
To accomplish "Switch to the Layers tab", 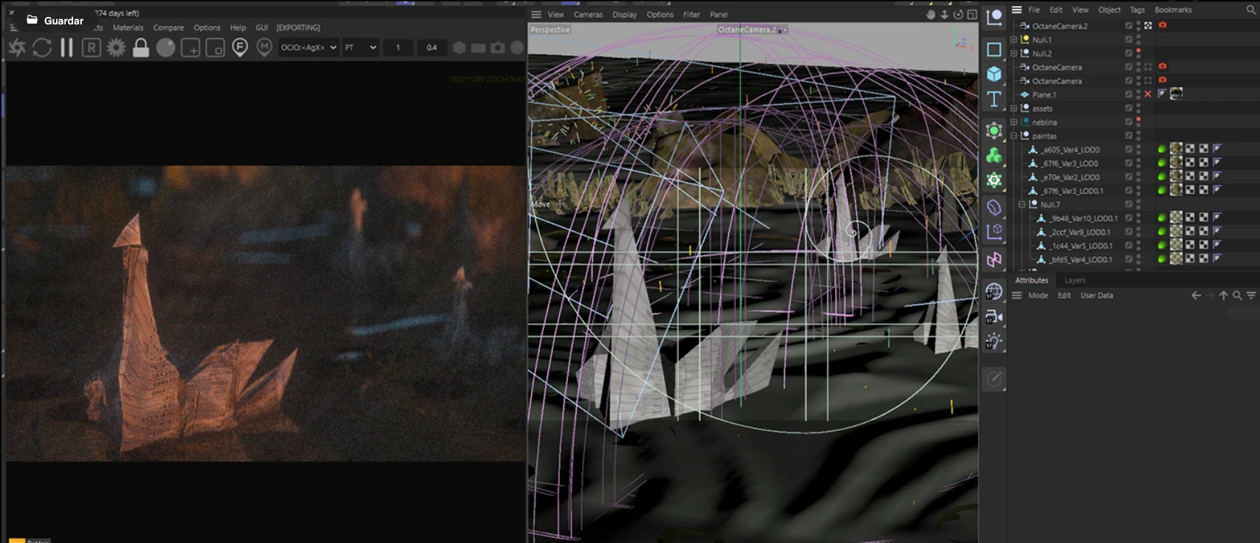I will point(1075,280).
